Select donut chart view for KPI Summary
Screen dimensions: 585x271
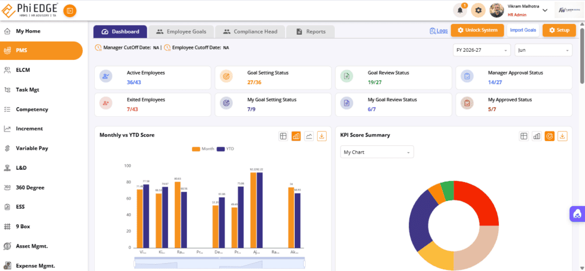[549, 137]
